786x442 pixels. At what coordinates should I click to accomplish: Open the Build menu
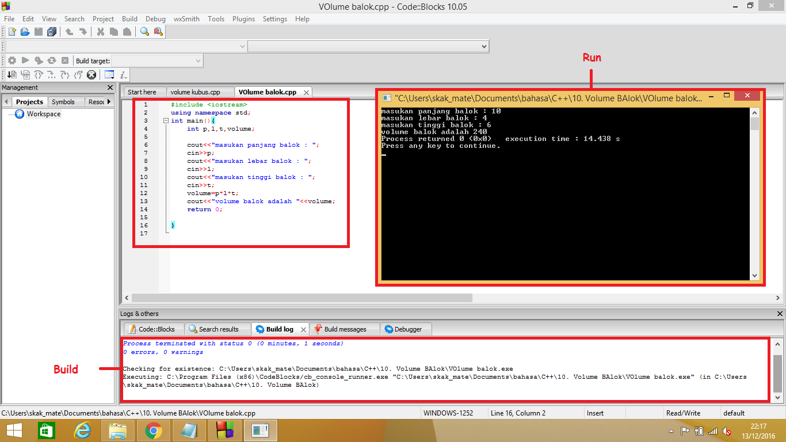[x=130, y=19]
